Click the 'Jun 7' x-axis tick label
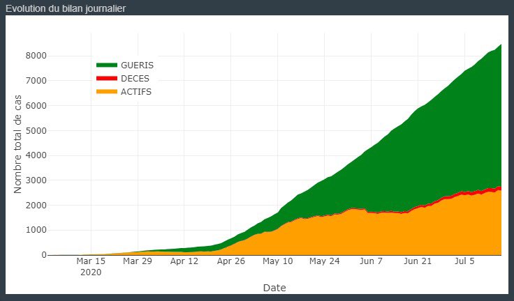Screen dimensions: 514x301 371,261
